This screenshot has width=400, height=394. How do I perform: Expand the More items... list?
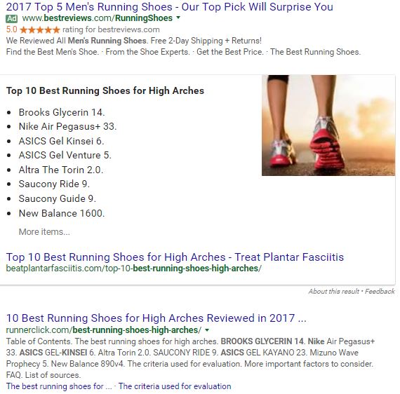[44, 231]
